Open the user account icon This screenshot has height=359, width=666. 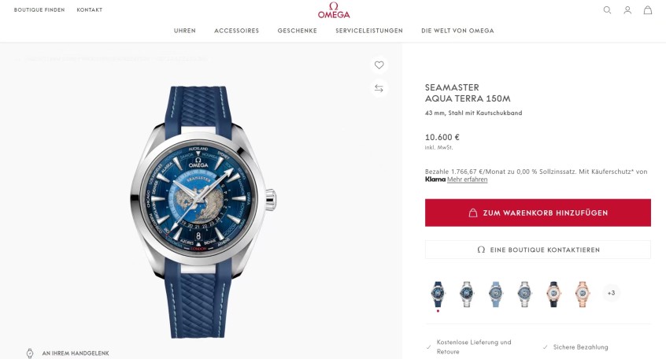tap(627, 10)
